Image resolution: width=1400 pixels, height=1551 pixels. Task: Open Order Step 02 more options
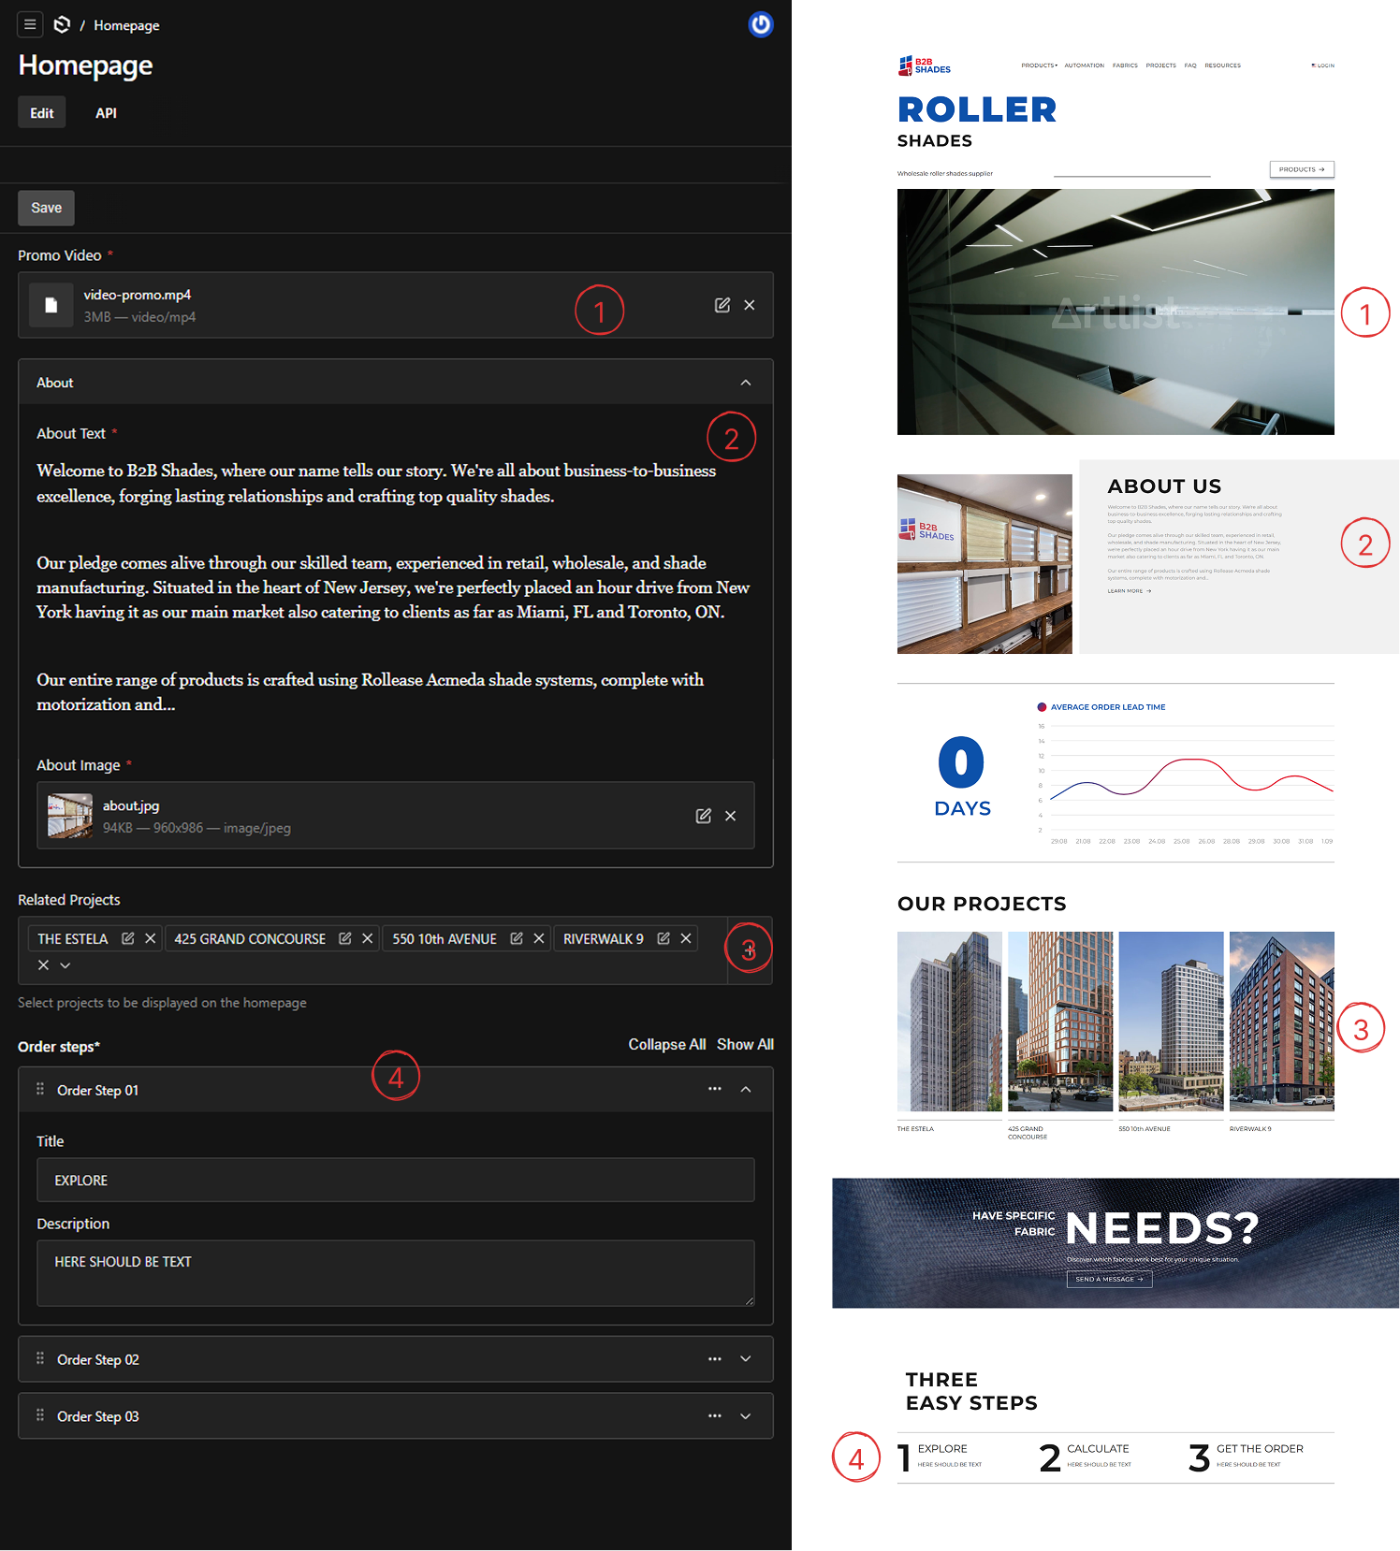715,1358
